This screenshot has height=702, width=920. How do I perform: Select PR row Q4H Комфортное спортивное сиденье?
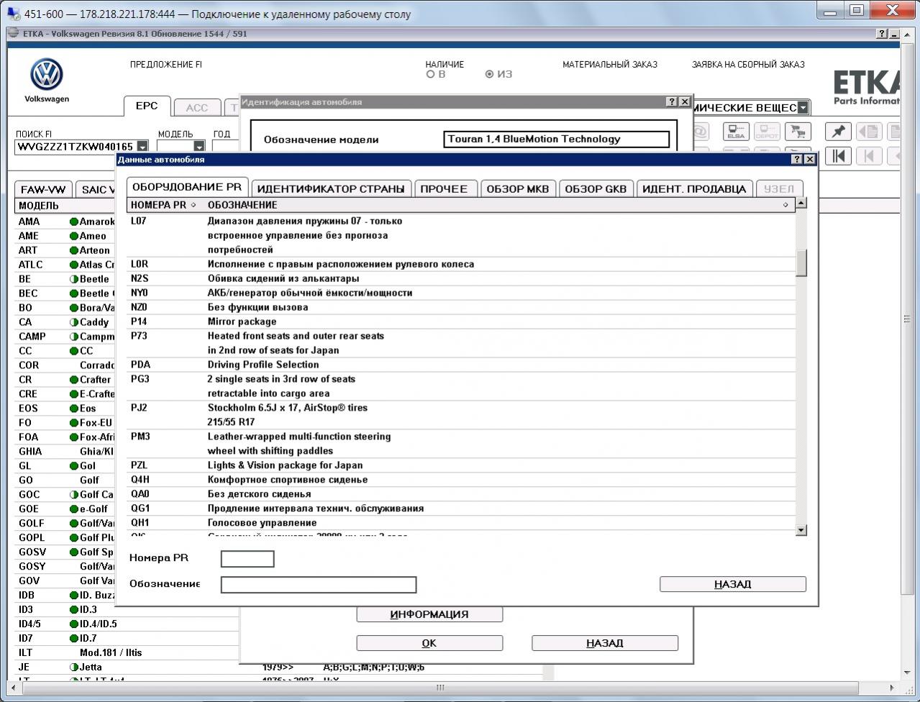click(462, 480)
